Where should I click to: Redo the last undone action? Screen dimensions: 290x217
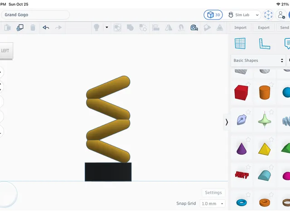pos(58,28)
